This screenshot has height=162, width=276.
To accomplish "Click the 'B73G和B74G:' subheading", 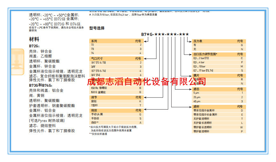I will (41, 85).
